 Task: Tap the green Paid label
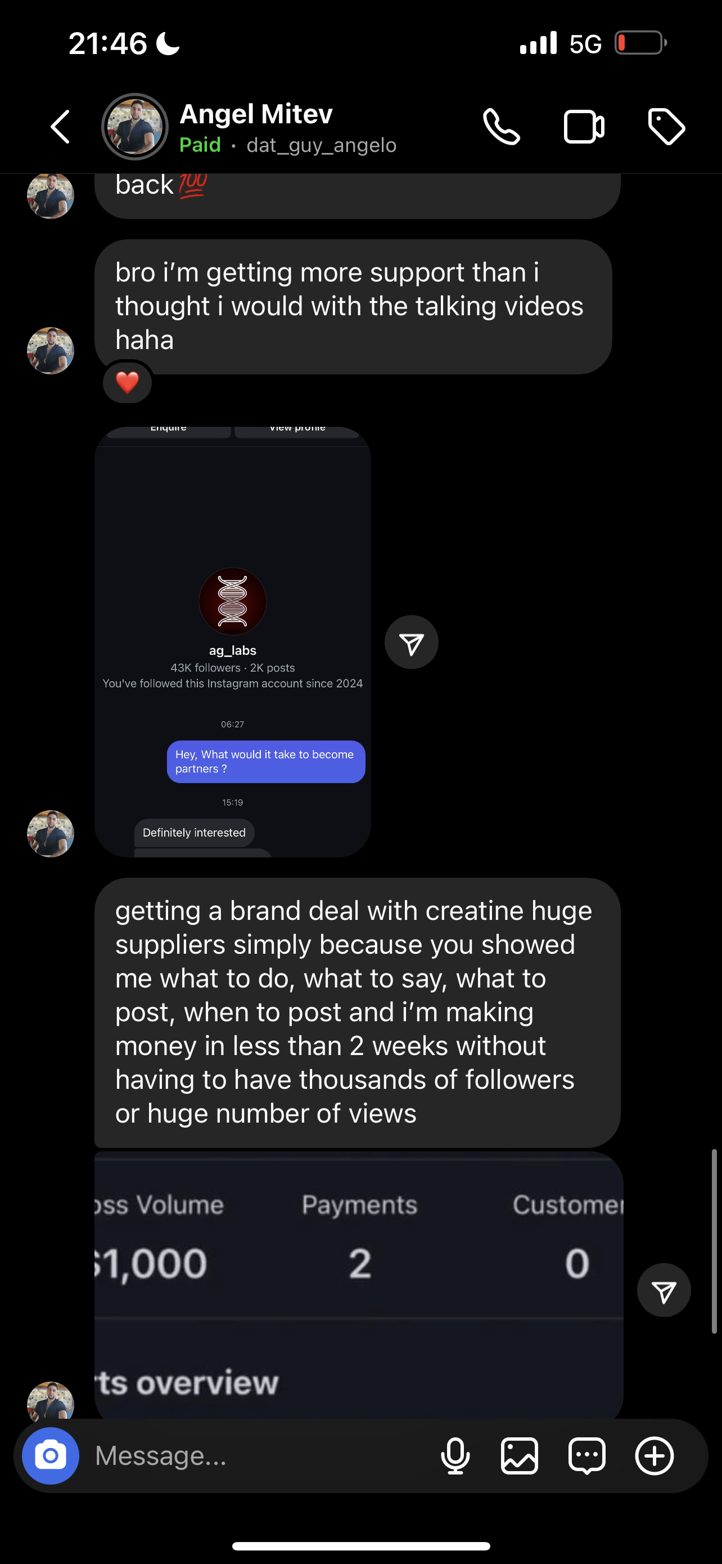pyautogui.click(x=200, y=145)
